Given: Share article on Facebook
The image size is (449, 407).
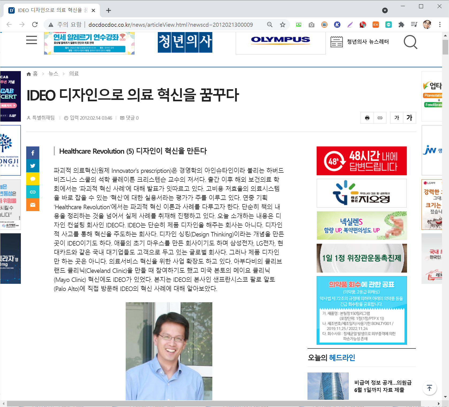Looking at the screenshot, I should point(33,153).
